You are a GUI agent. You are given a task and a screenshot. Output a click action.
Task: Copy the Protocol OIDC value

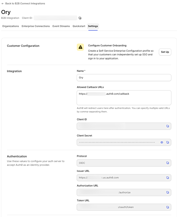click(x=167, y=163)
